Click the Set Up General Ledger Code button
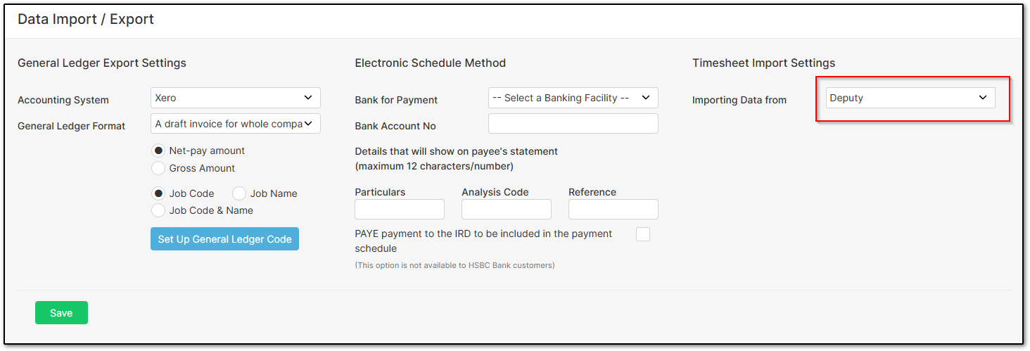The image size is (1030, 351). (224, 239)
